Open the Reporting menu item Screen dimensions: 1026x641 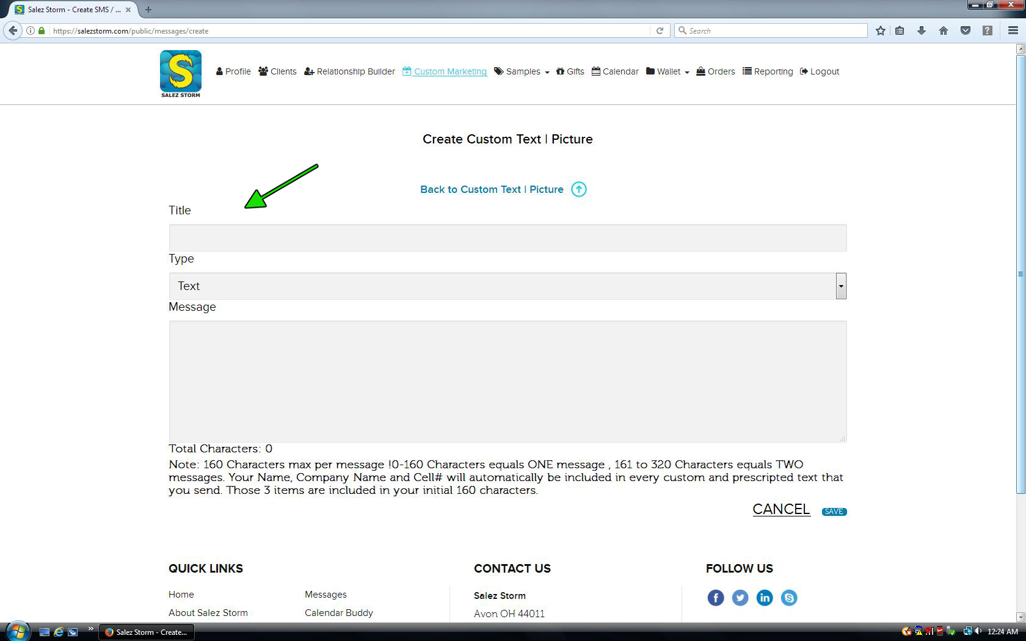[768, 71]
